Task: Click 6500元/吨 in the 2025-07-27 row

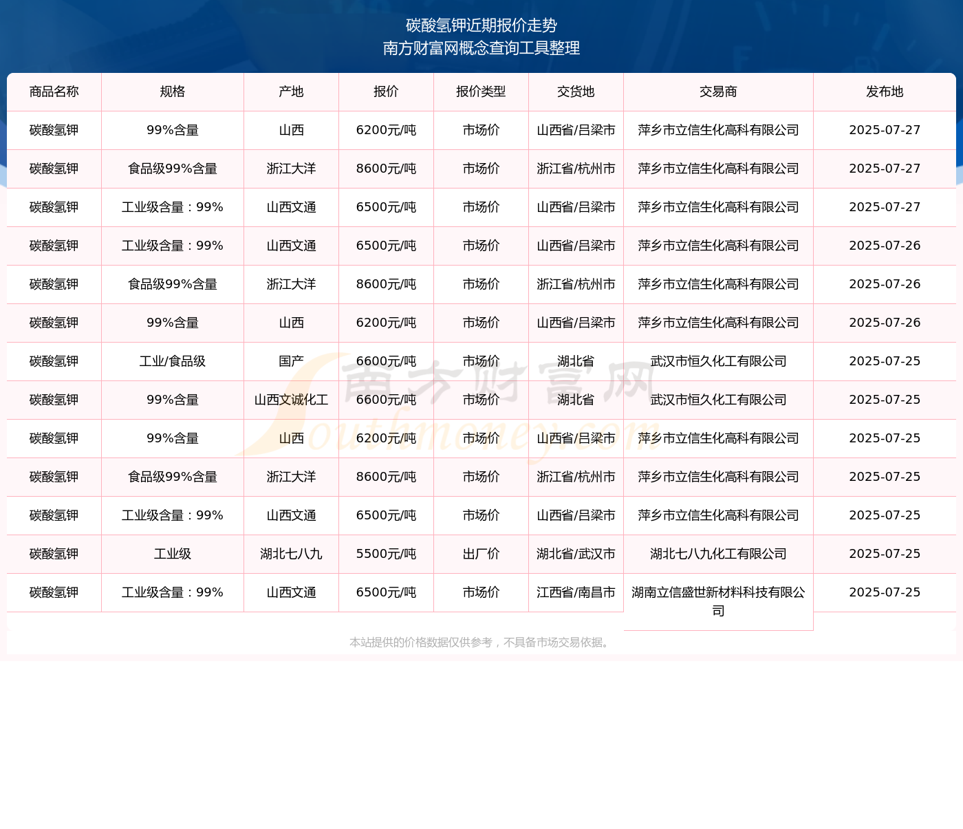Action: tap(387, 207)
